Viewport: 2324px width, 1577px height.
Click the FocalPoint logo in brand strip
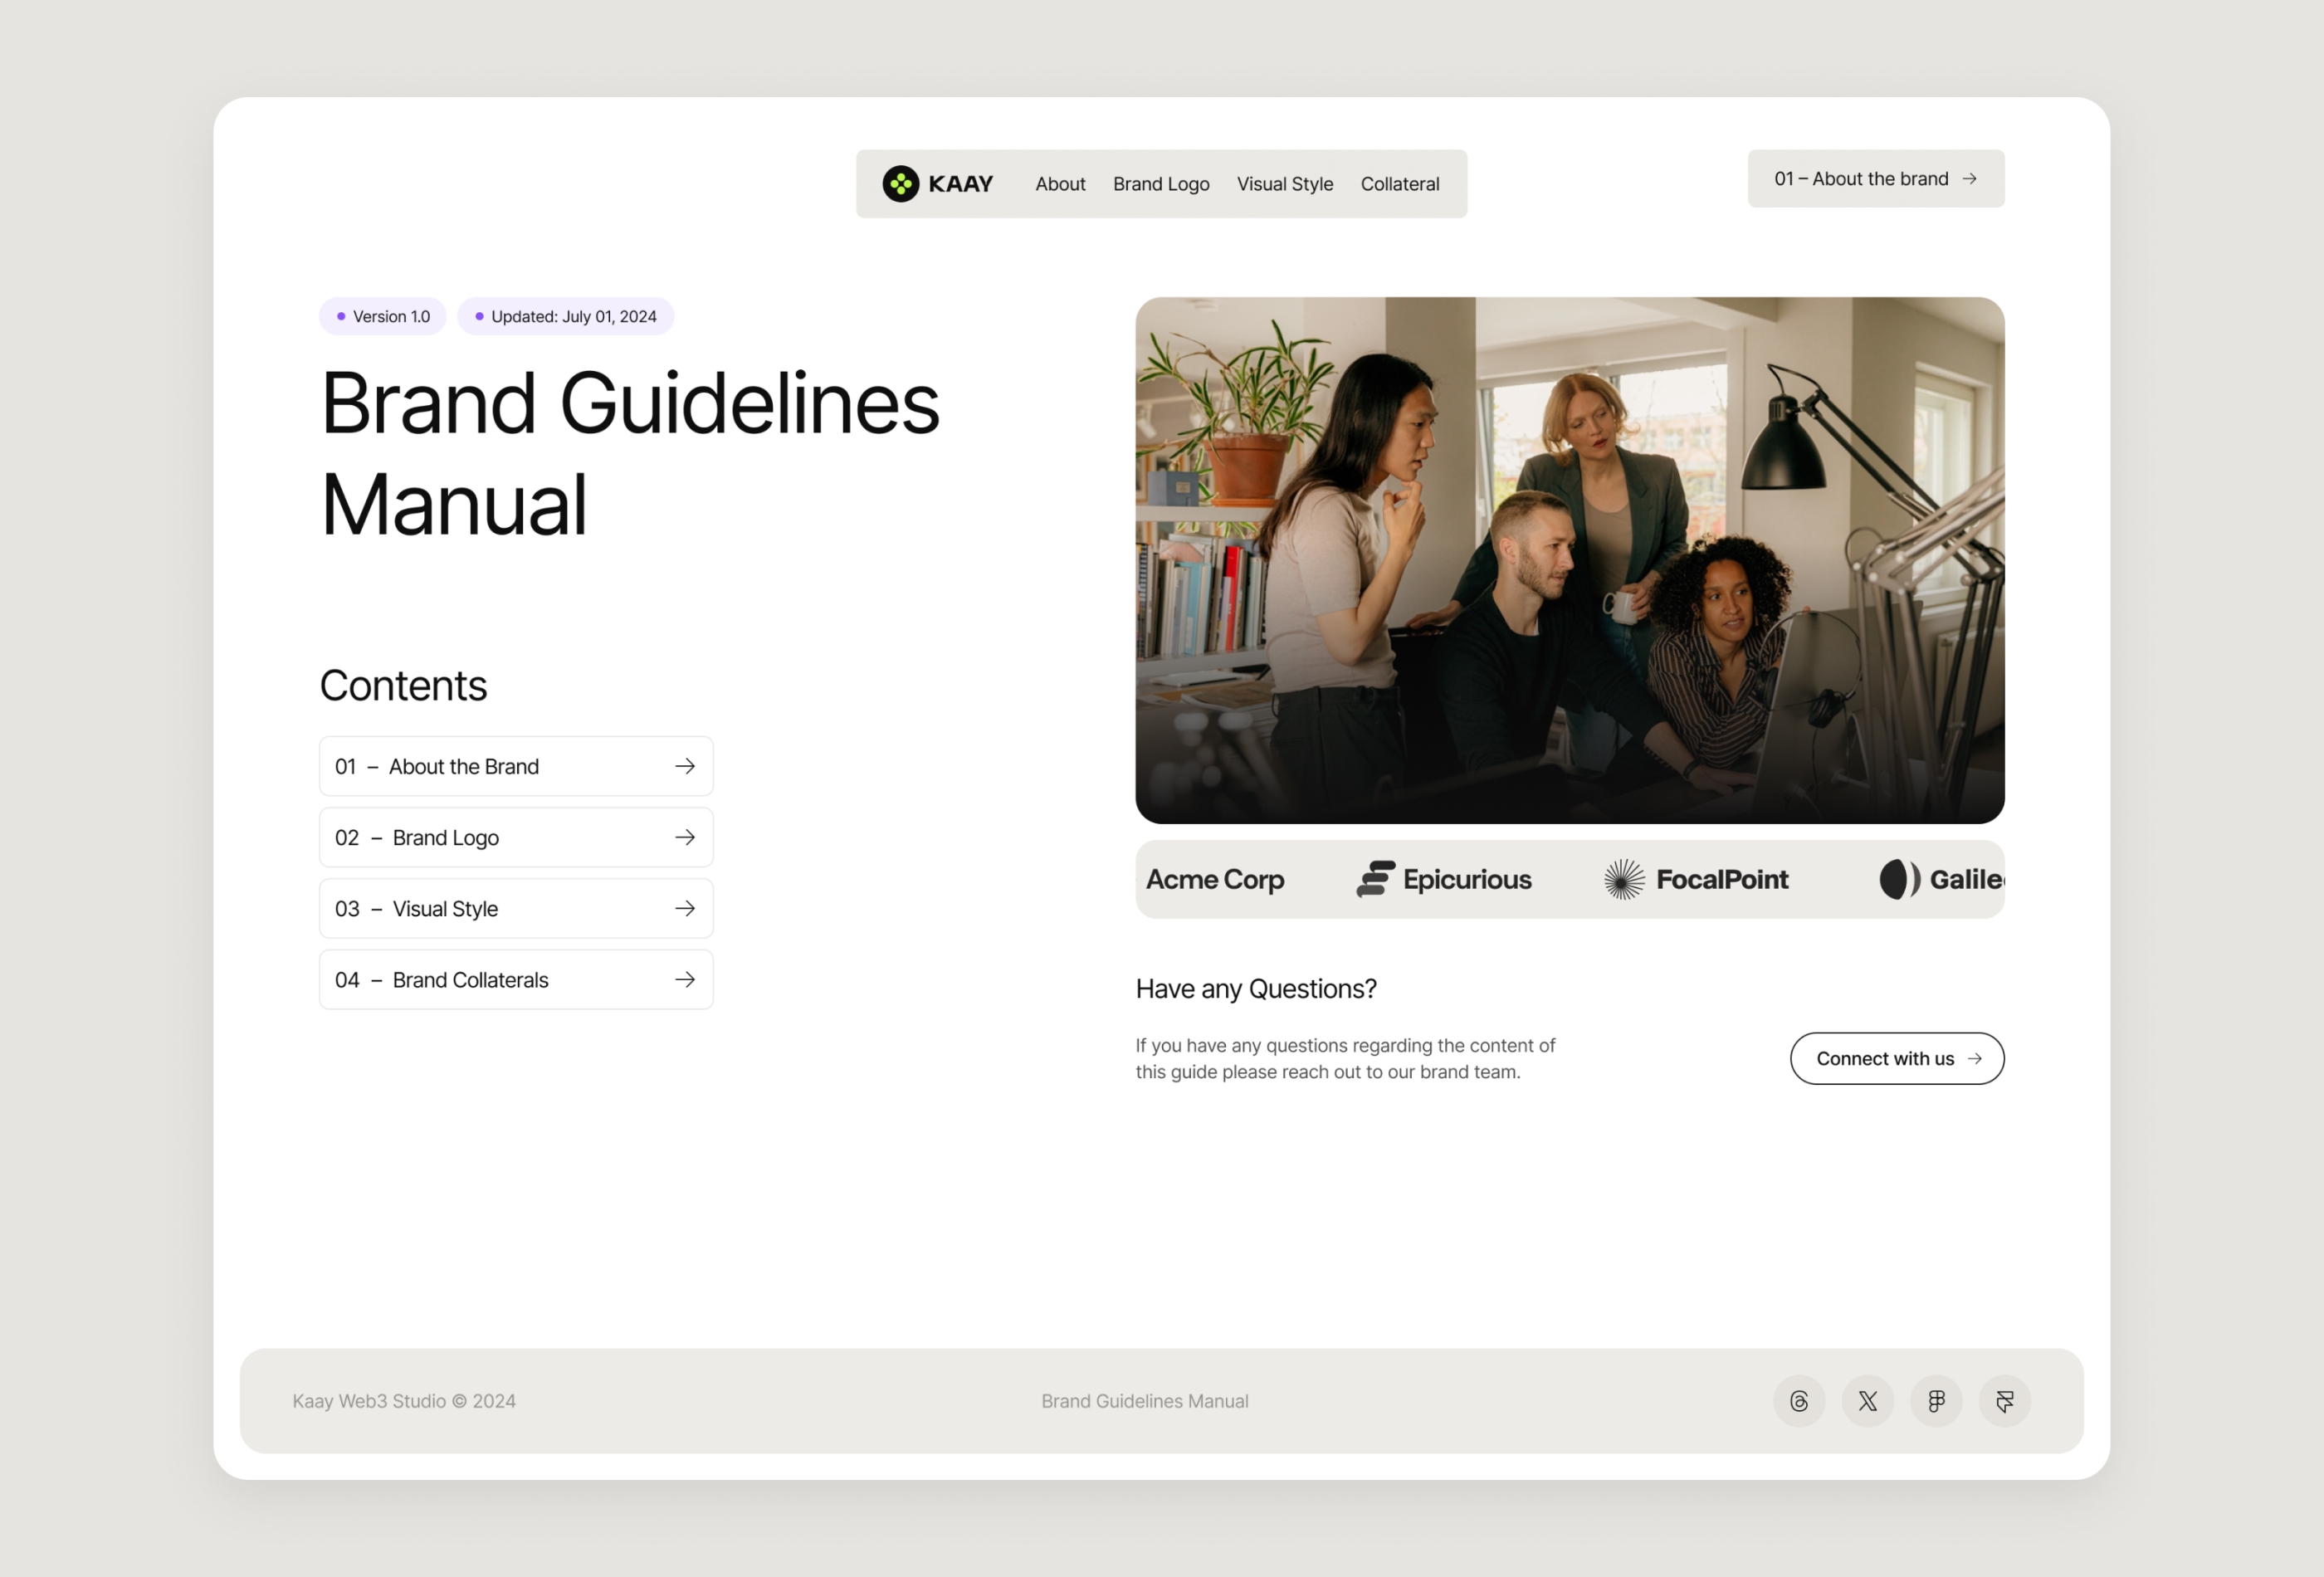pos(1694,878)
